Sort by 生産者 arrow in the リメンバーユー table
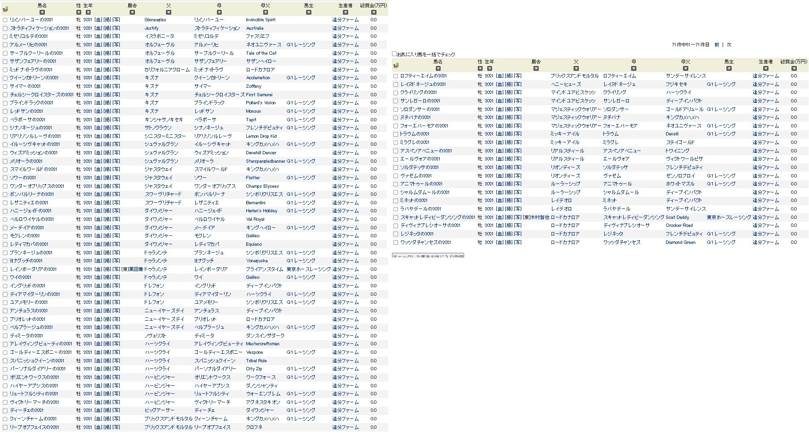 coord(345,13)
